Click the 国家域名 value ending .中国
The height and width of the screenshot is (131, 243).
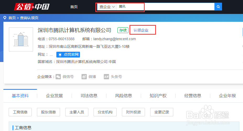click(x=86, y=62)
